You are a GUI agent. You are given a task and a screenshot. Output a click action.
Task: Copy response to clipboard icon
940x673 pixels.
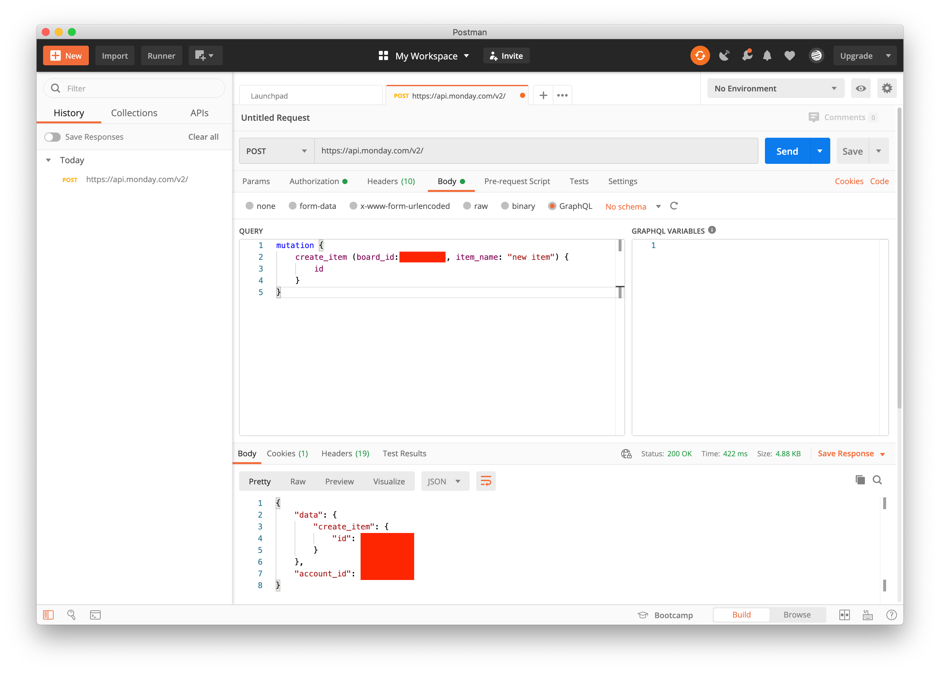pyautogui.click(x=860, y=479)
